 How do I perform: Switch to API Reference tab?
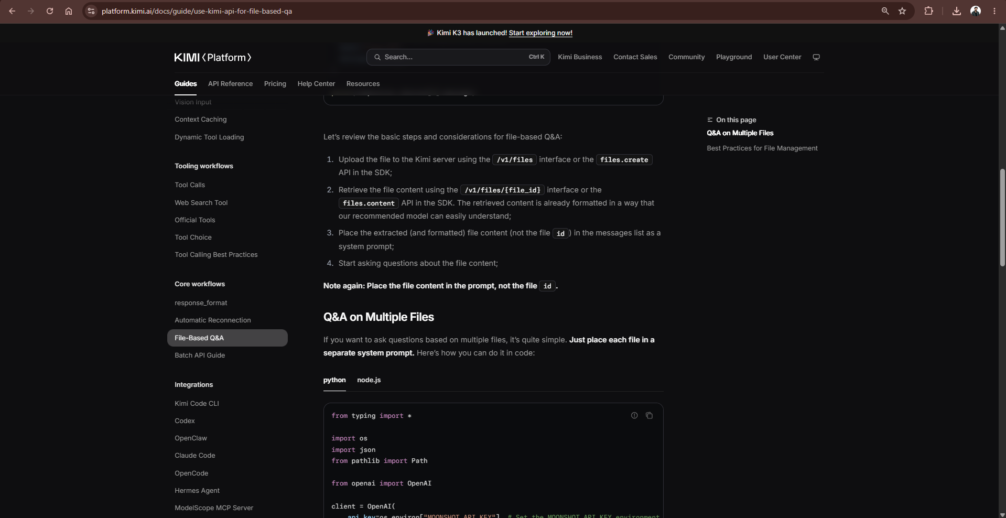coord(230,84)
